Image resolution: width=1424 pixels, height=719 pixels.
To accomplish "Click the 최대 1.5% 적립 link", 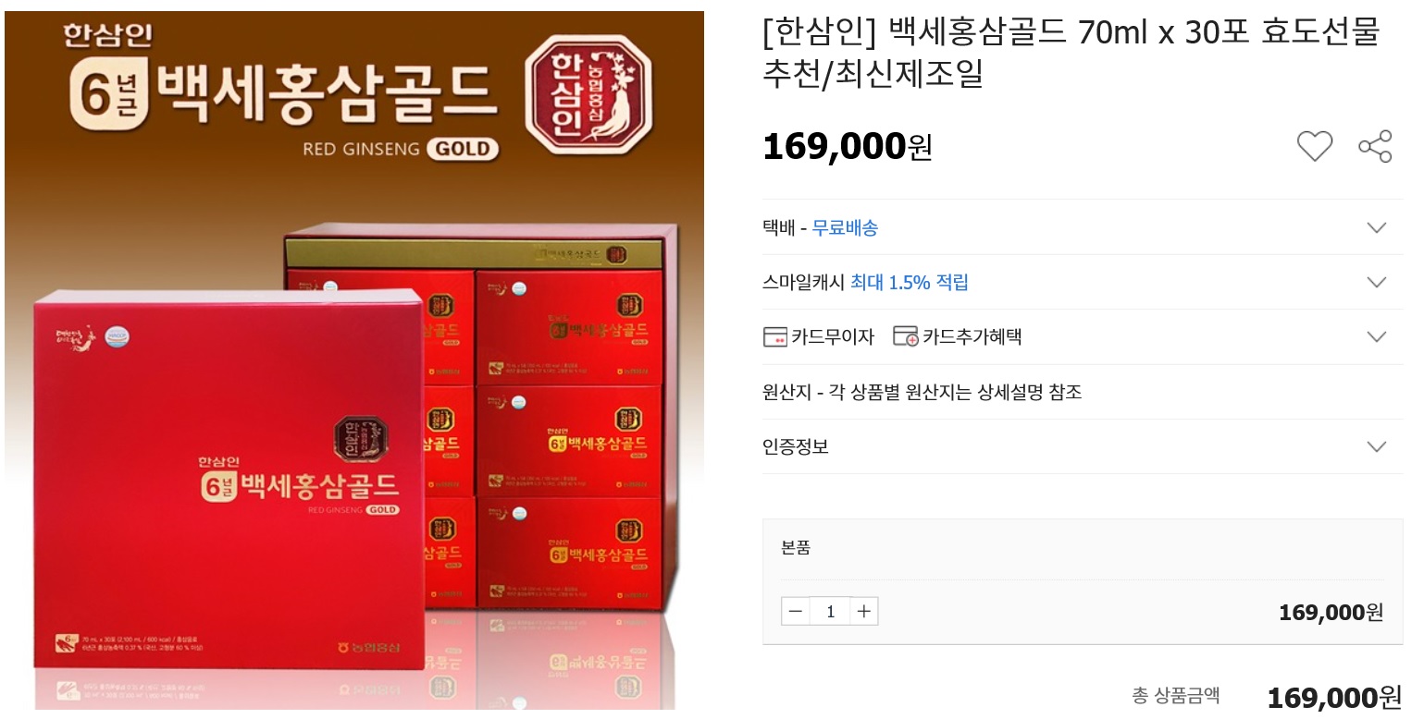I will pos(910,282).
